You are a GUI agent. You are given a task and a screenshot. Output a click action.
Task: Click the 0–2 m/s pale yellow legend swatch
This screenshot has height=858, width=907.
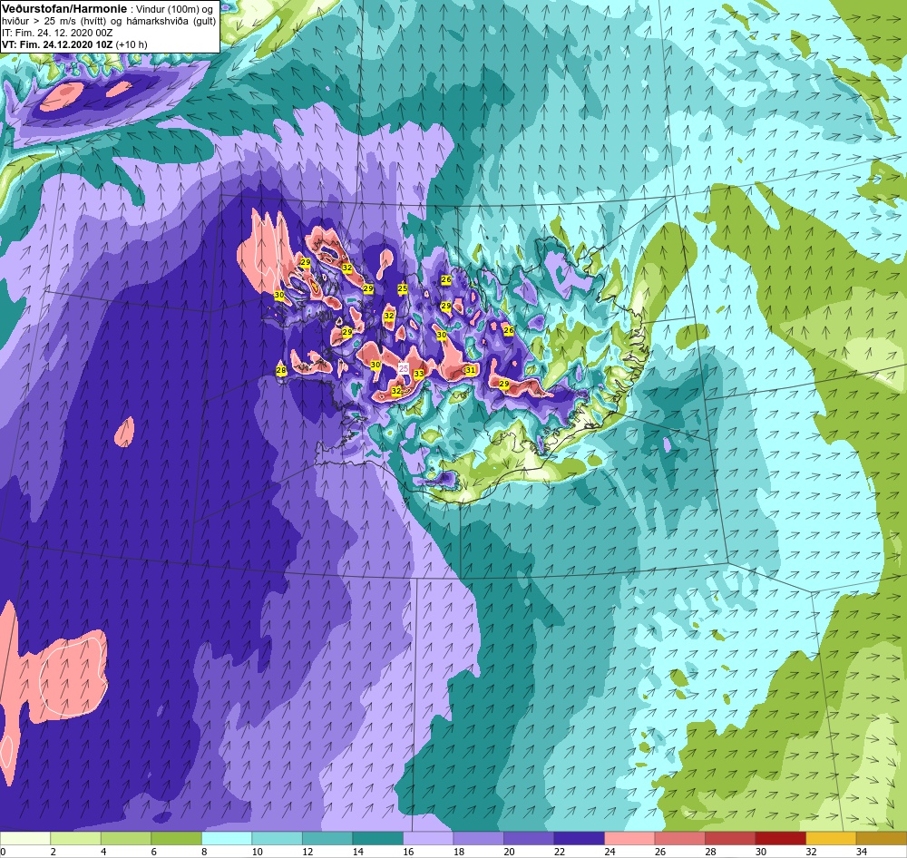pyautogui.click(x=25, y=838)
